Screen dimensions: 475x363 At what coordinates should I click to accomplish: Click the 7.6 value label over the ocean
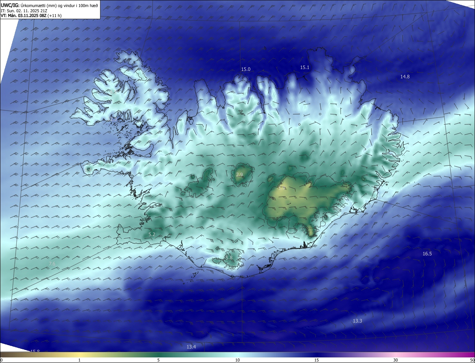click(52, 264)
